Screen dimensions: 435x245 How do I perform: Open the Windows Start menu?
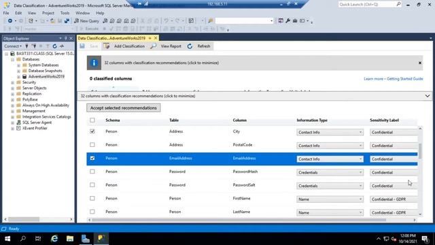[7, 238]
